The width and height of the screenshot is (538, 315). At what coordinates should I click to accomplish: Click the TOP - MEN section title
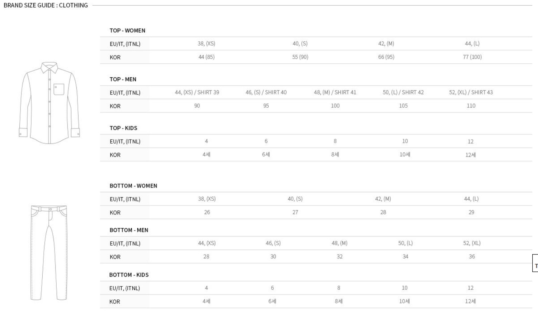click(123, 79)
